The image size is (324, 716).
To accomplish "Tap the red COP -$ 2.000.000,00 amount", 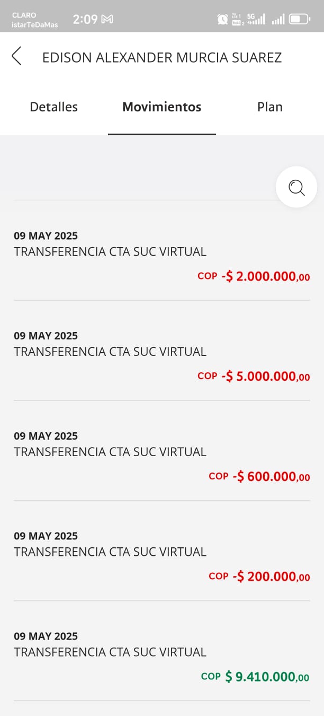I will click(x=253, y=276).
